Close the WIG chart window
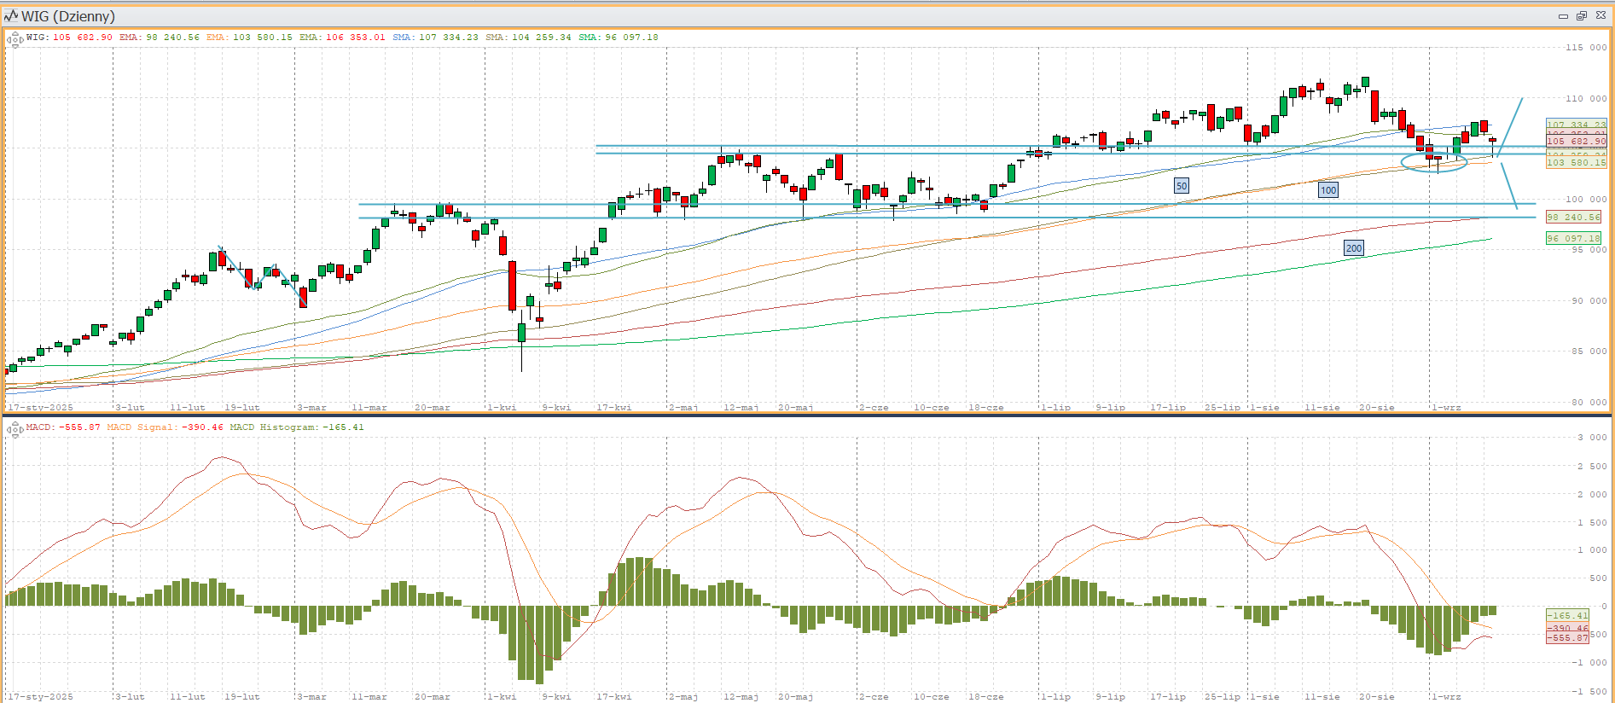The width and height of the screenshot is (1615, 703). (1600, 16)
